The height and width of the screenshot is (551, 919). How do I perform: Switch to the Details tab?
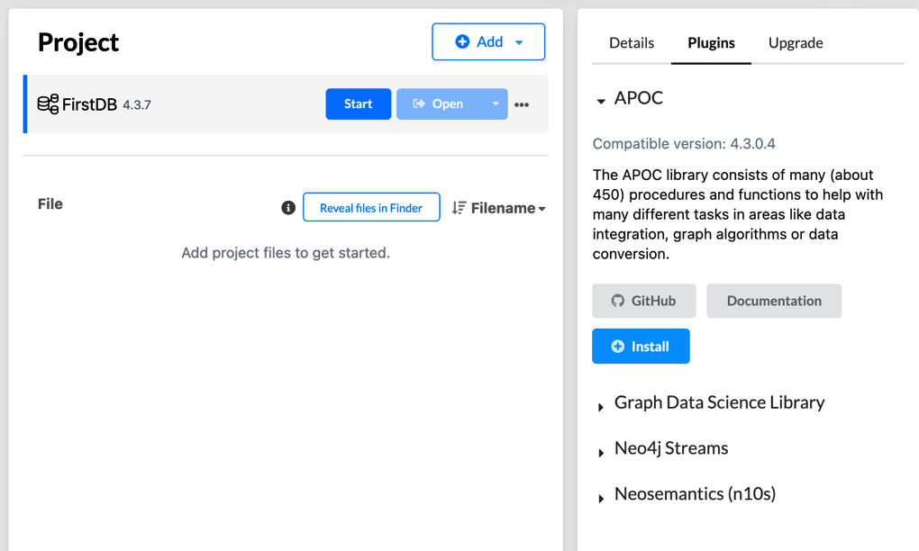(632, 42)
